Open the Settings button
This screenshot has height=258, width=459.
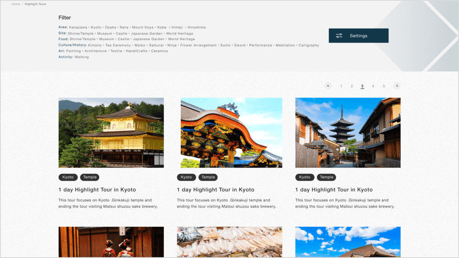[x=359, y=36]
